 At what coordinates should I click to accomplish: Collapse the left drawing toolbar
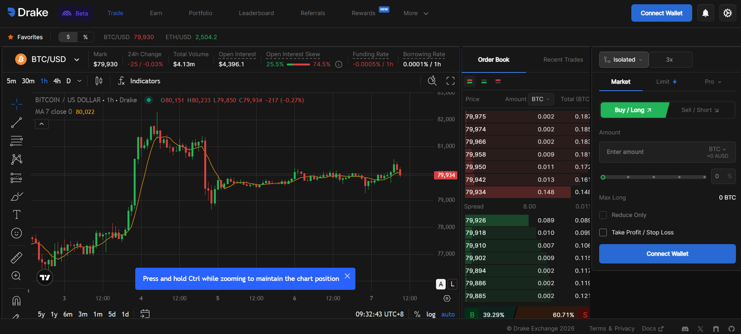point(28,291)
